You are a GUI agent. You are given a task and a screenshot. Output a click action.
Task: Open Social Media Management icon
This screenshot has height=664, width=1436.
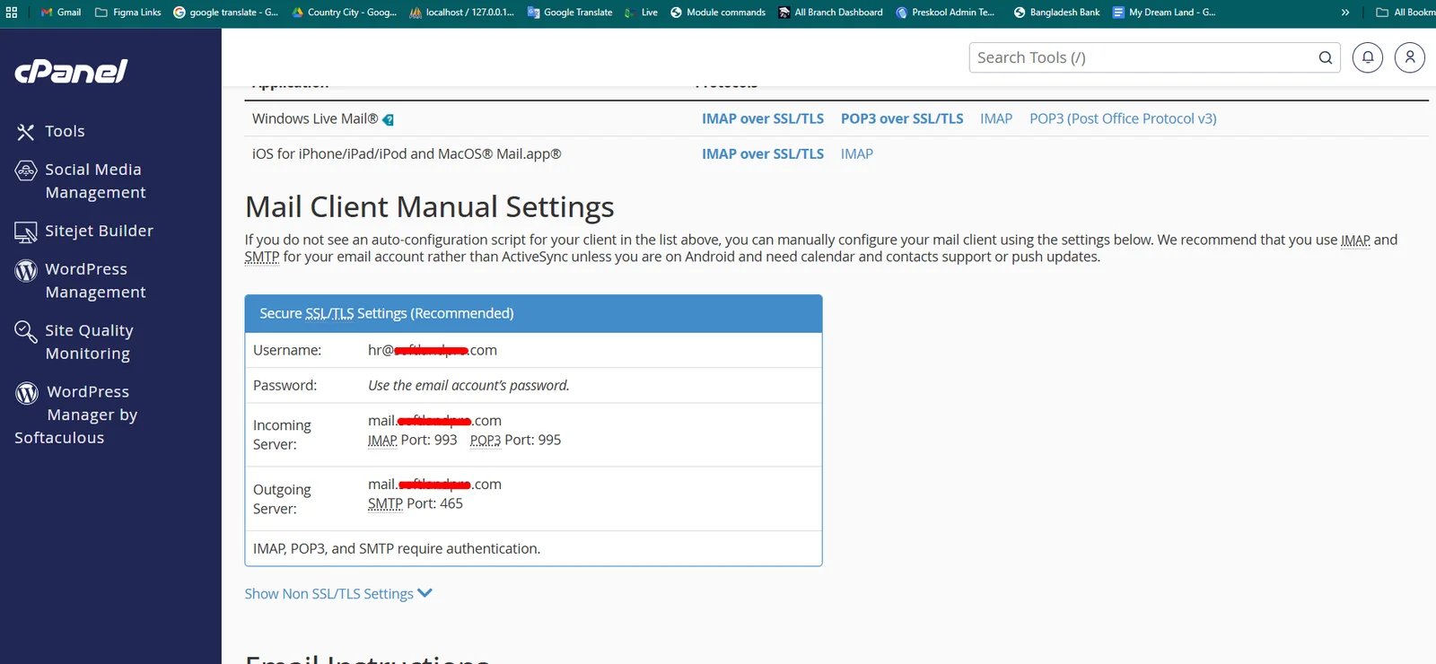click(x=26, y=170)
